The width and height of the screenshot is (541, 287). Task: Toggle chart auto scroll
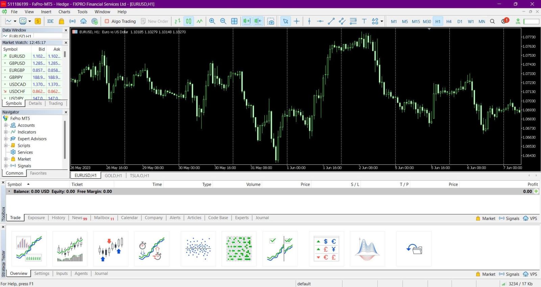point(247,21)
